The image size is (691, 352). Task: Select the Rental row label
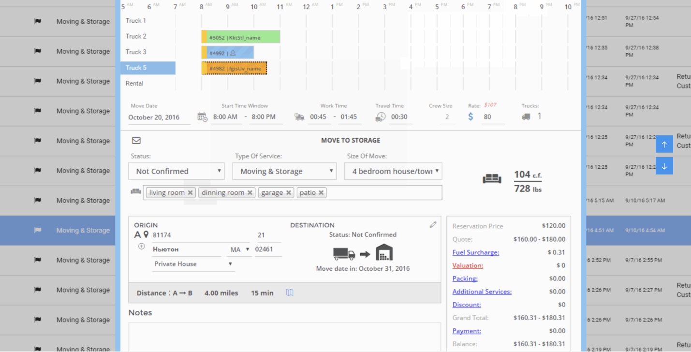[x=134, y=83]
